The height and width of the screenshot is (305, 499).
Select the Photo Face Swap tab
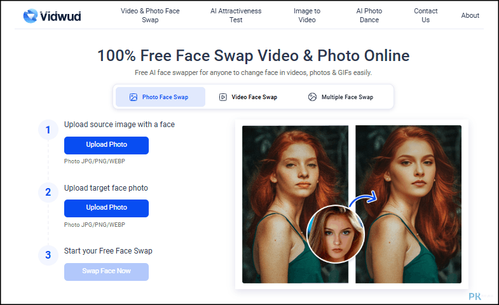(x=160, y=97)
